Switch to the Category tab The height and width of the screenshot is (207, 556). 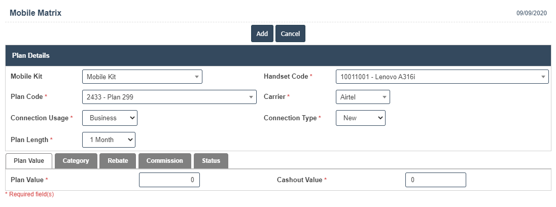pyautogui.click(x=76, y=161)
